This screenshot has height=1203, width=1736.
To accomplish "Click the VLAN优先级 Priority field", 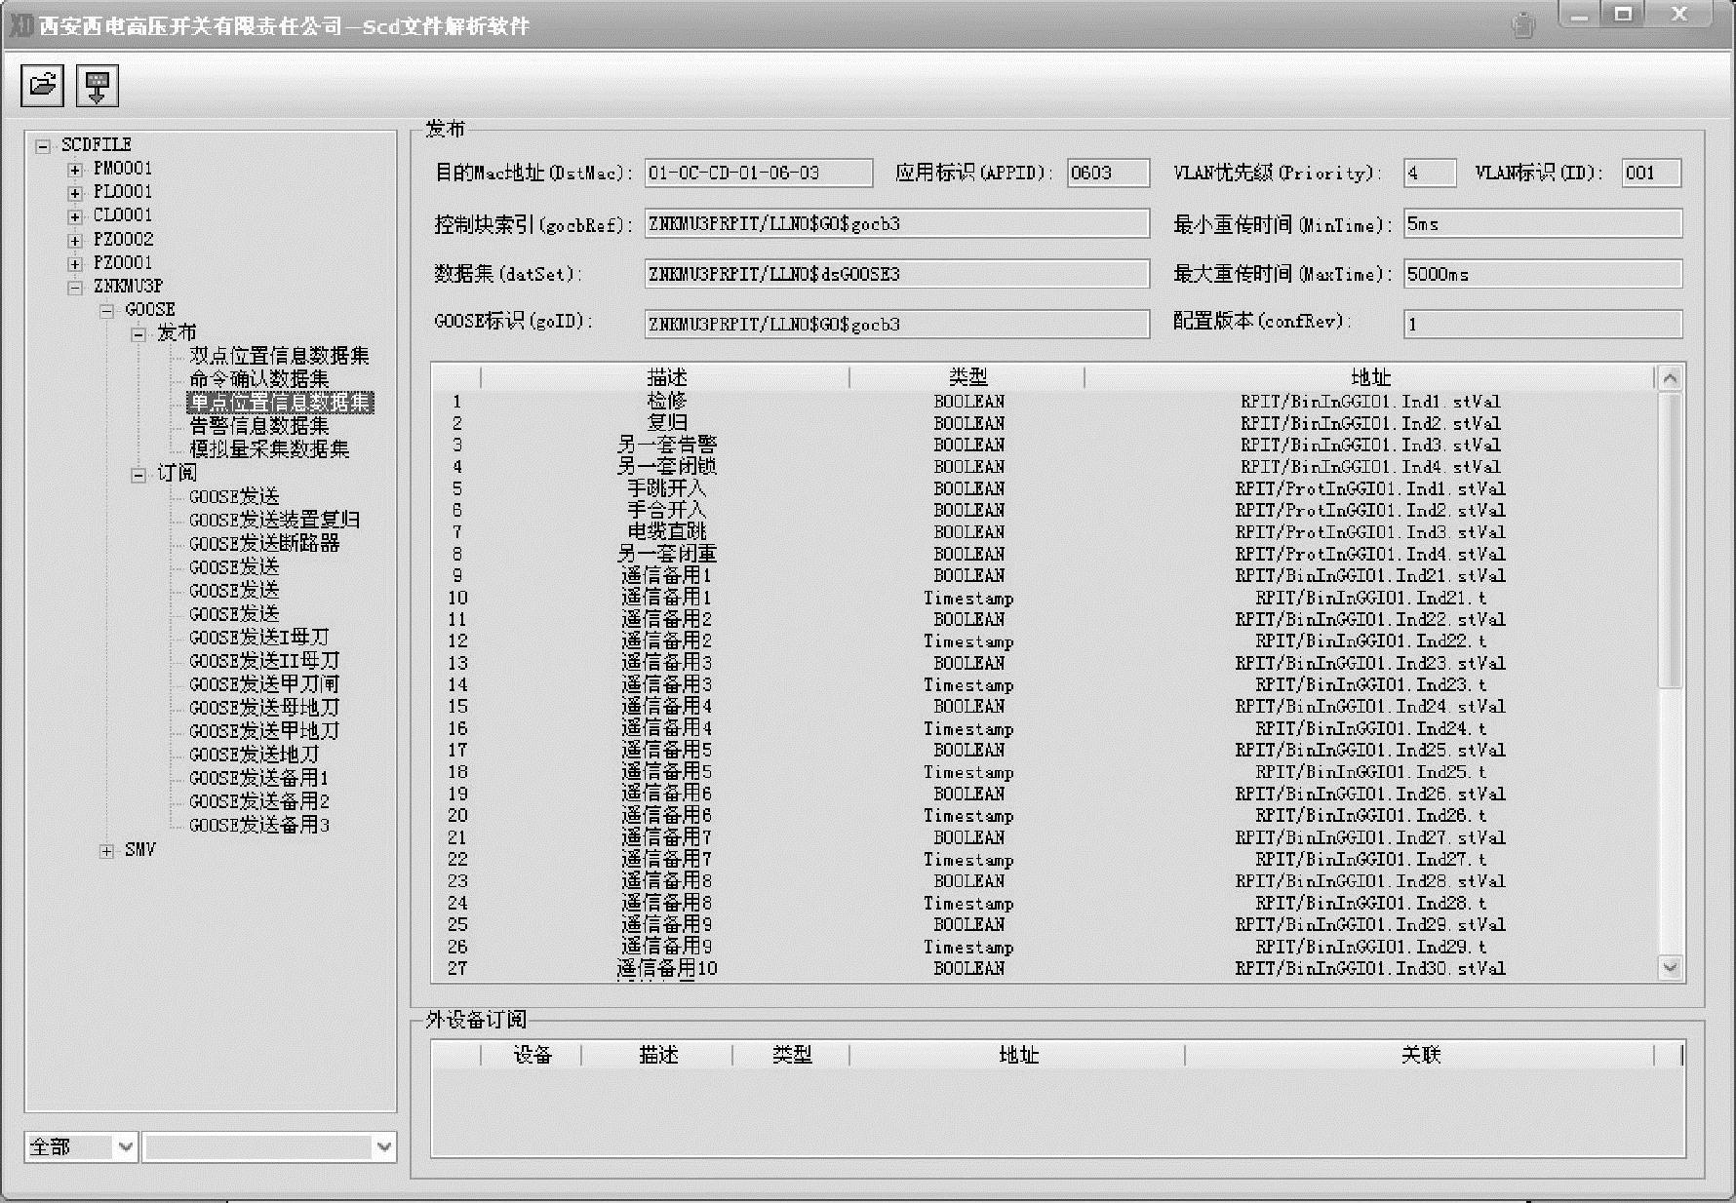I will pos(1430,174).
